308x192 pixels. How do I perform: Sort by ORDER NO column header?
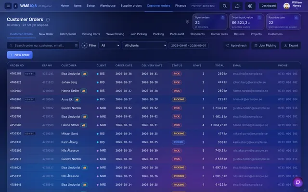click(17, 65)
